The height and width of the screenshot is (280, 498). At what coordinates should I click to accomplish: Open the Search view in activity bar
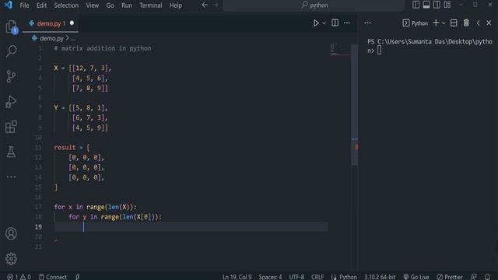11,51
